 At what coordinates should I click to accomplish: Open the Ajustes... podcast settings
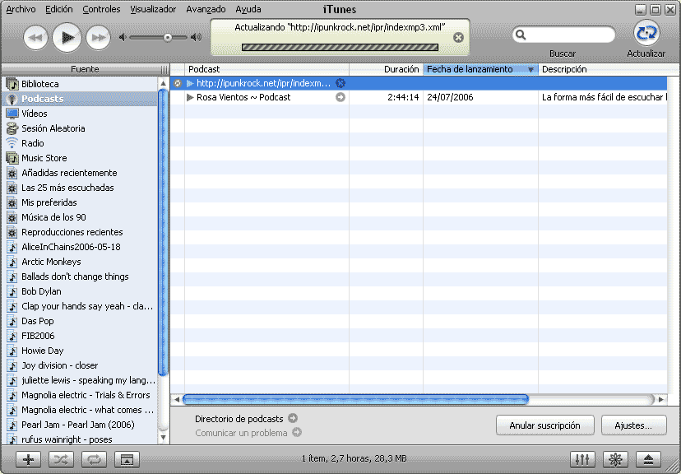633,425
